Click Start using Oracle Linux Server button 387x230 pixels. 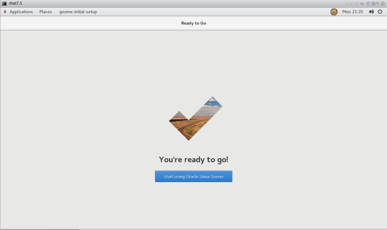tap(193, 176)
